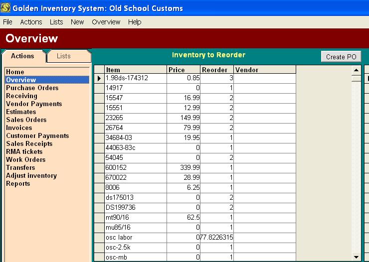Click price cell 0.85
Image resolution: width=369 pixels, height=262 pixels.
click(184, 78)
